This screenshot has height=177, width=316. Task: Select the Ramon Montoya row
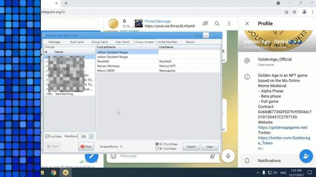click(x=127, y=66)
